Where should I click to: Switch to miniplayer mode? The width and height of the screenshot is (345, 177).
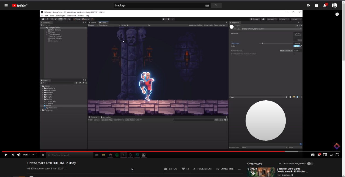tap(325, 155)
